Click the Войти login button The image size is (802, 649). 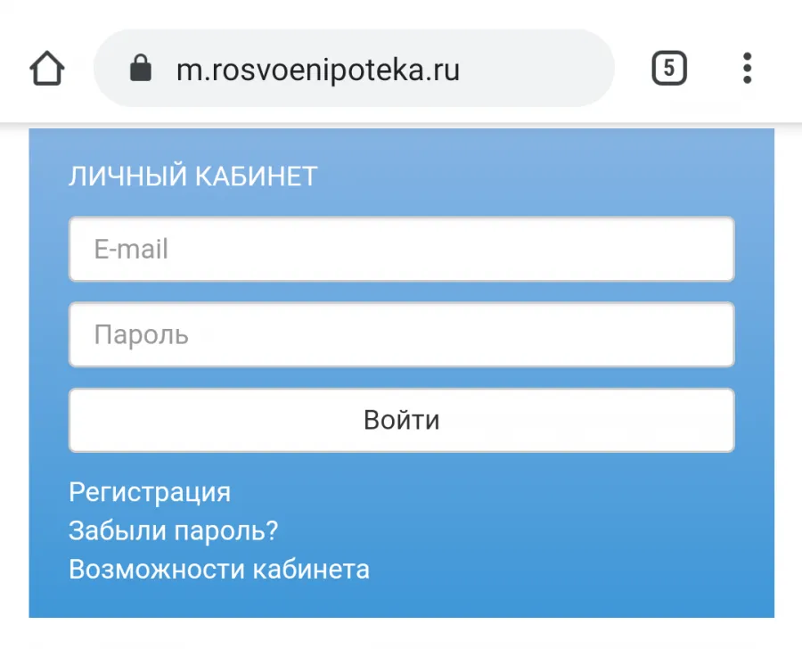click(402, 420)
